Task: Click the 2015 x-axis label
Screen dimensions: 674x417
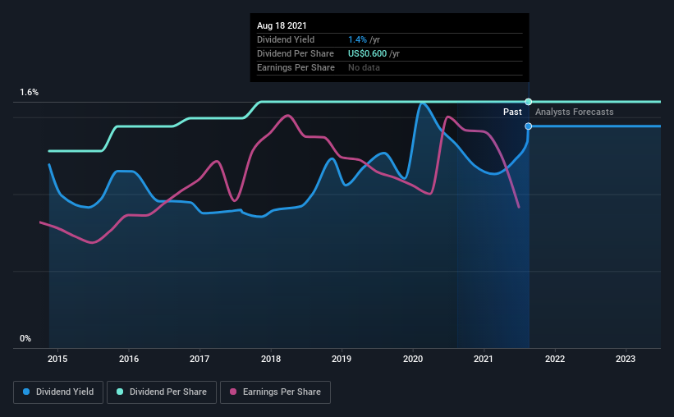Action: (57, 359)
